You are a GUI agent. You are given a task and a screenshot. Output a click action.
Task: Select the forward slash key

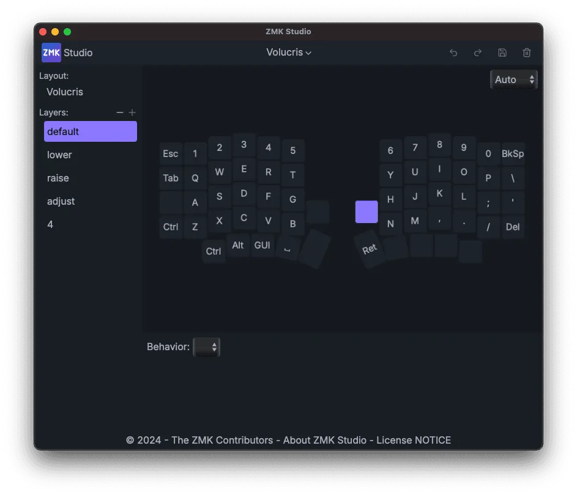488,227
